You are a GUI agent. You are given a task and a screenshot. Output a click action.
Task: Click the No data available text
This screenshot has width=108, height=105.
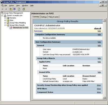click(x=49, y=38)
